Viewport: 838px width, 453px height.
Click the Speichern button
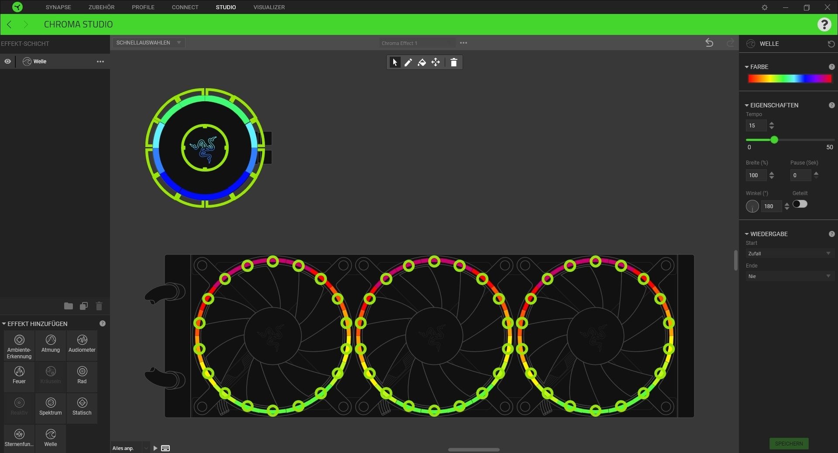coord(789,443)
